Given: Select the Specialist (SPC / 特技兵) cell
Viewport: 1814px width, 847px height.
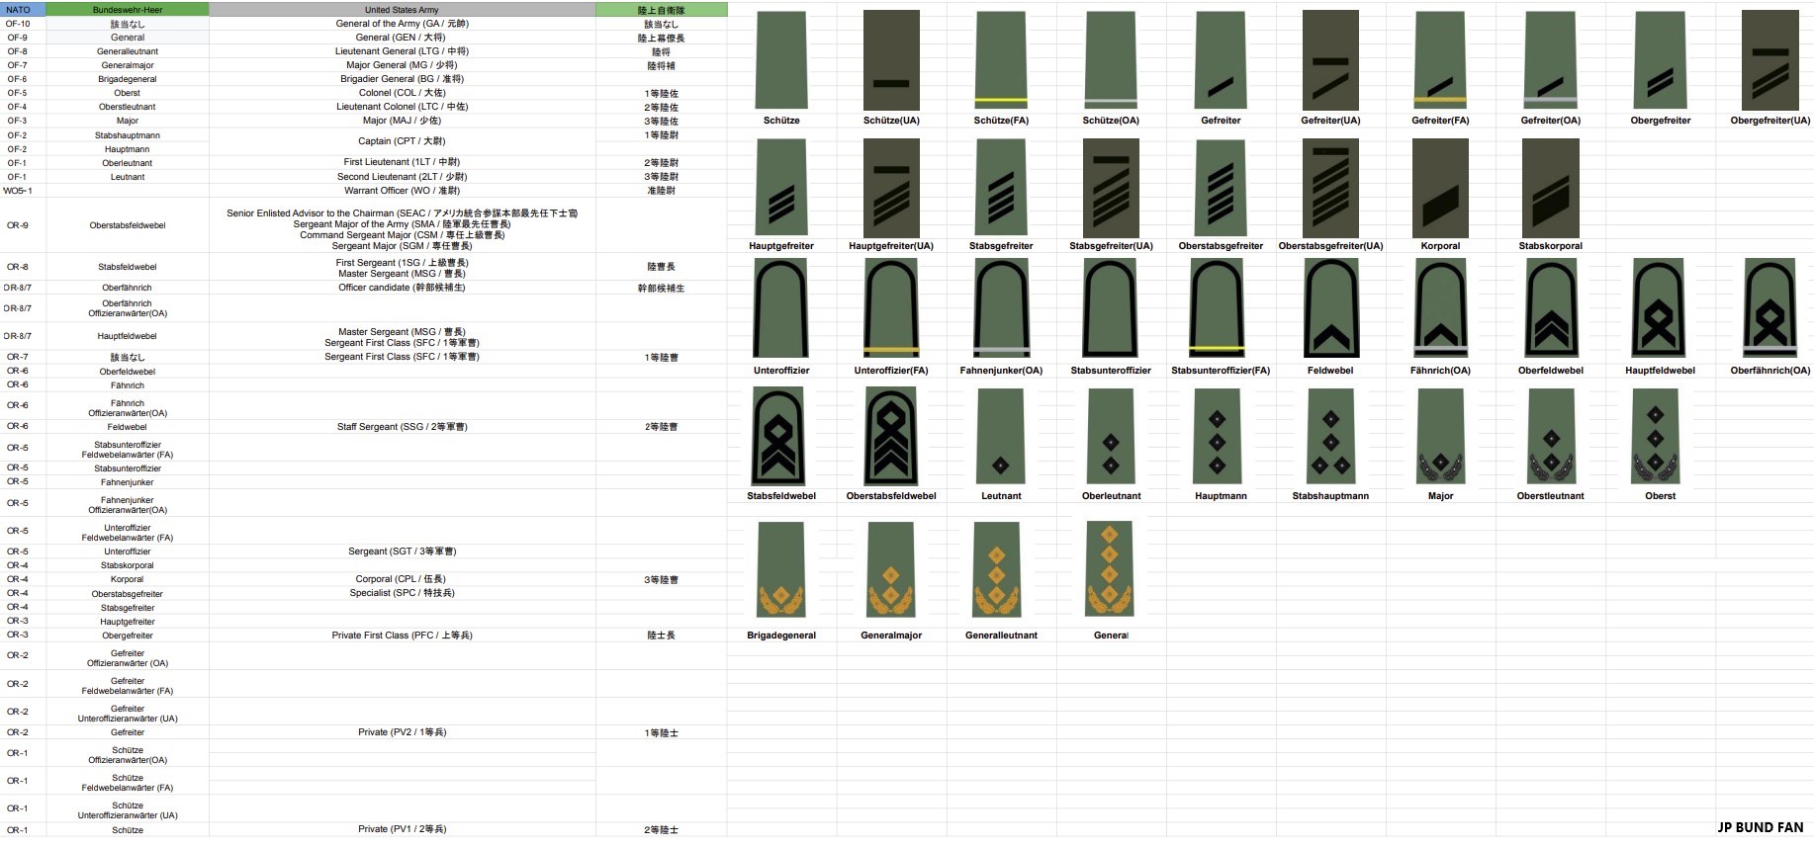Looking at the screenshot, I should (402, 593).
